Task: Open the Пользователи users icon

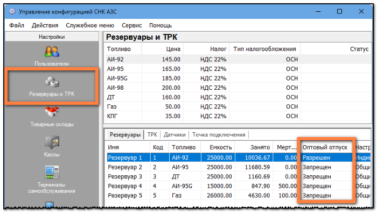Action: point(52,52)
